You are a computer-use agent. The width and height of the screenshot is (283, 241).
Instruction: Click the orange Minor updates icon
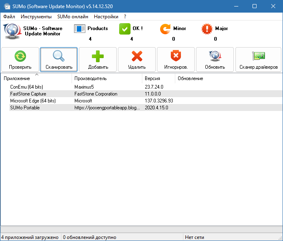coord(165,29)
